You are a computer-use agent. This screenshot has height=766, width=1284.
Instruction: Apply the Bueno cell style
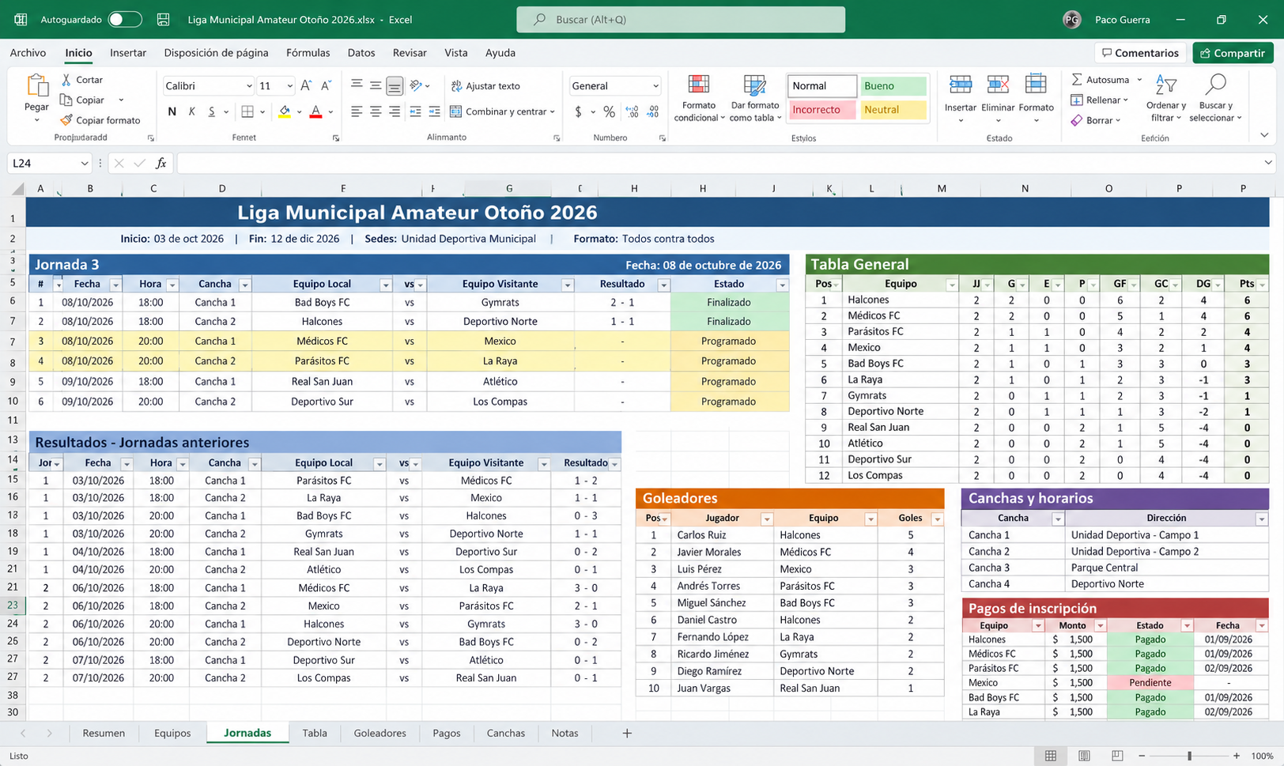(893, 85)
